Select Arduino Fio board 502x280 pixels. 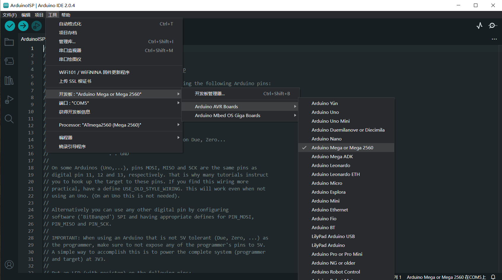click(x=346, y=219)
